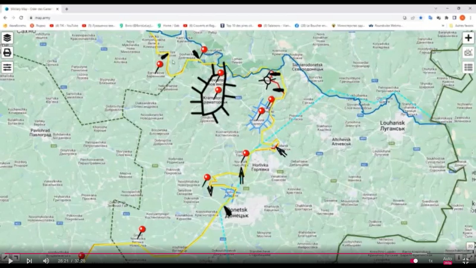Exit fullscreen video mode
The height and width of the screenshot is (268, 476).
coord(466,261)
